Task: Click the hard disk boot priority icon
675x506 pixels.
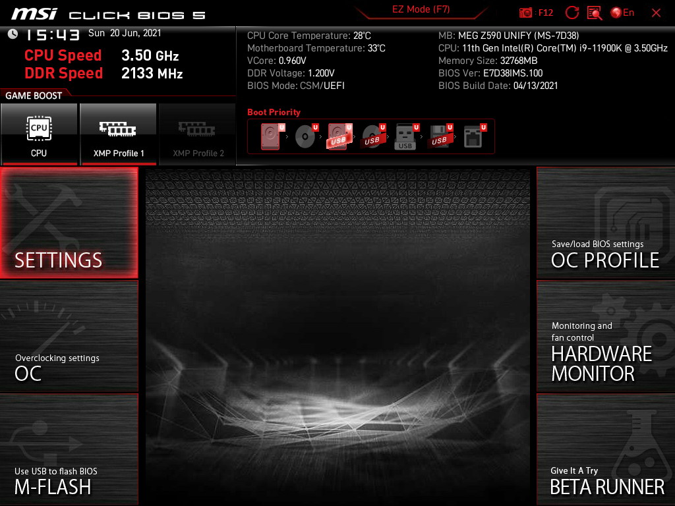Action: click(x=272, y=136)
